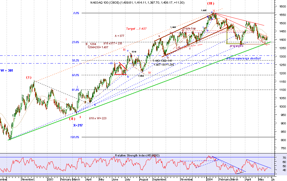
Task: Click the '( II )' wave label
Action: [x=72, y=119]
